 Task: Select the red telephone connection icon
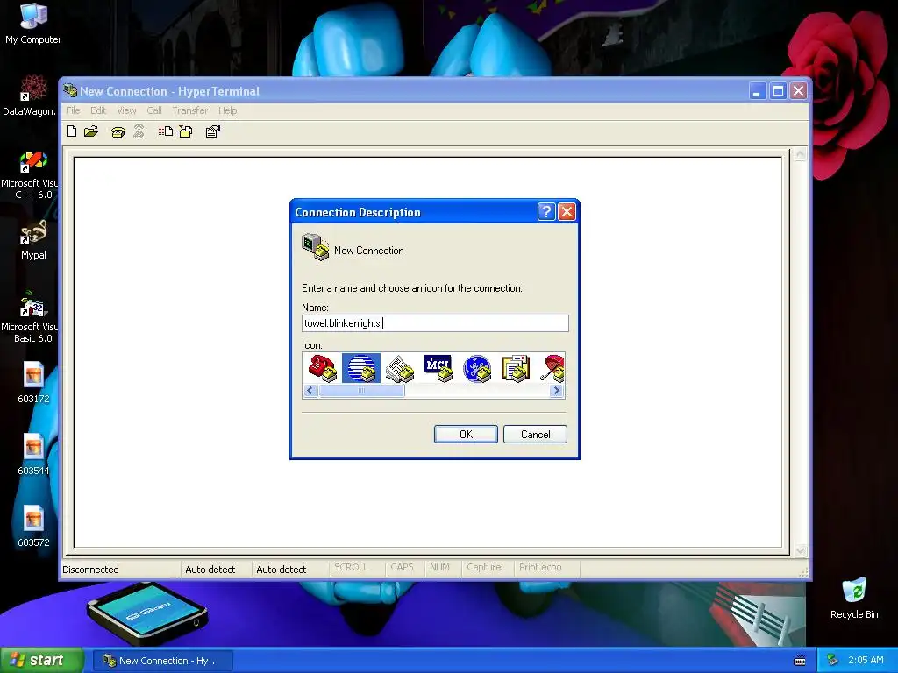322,368
